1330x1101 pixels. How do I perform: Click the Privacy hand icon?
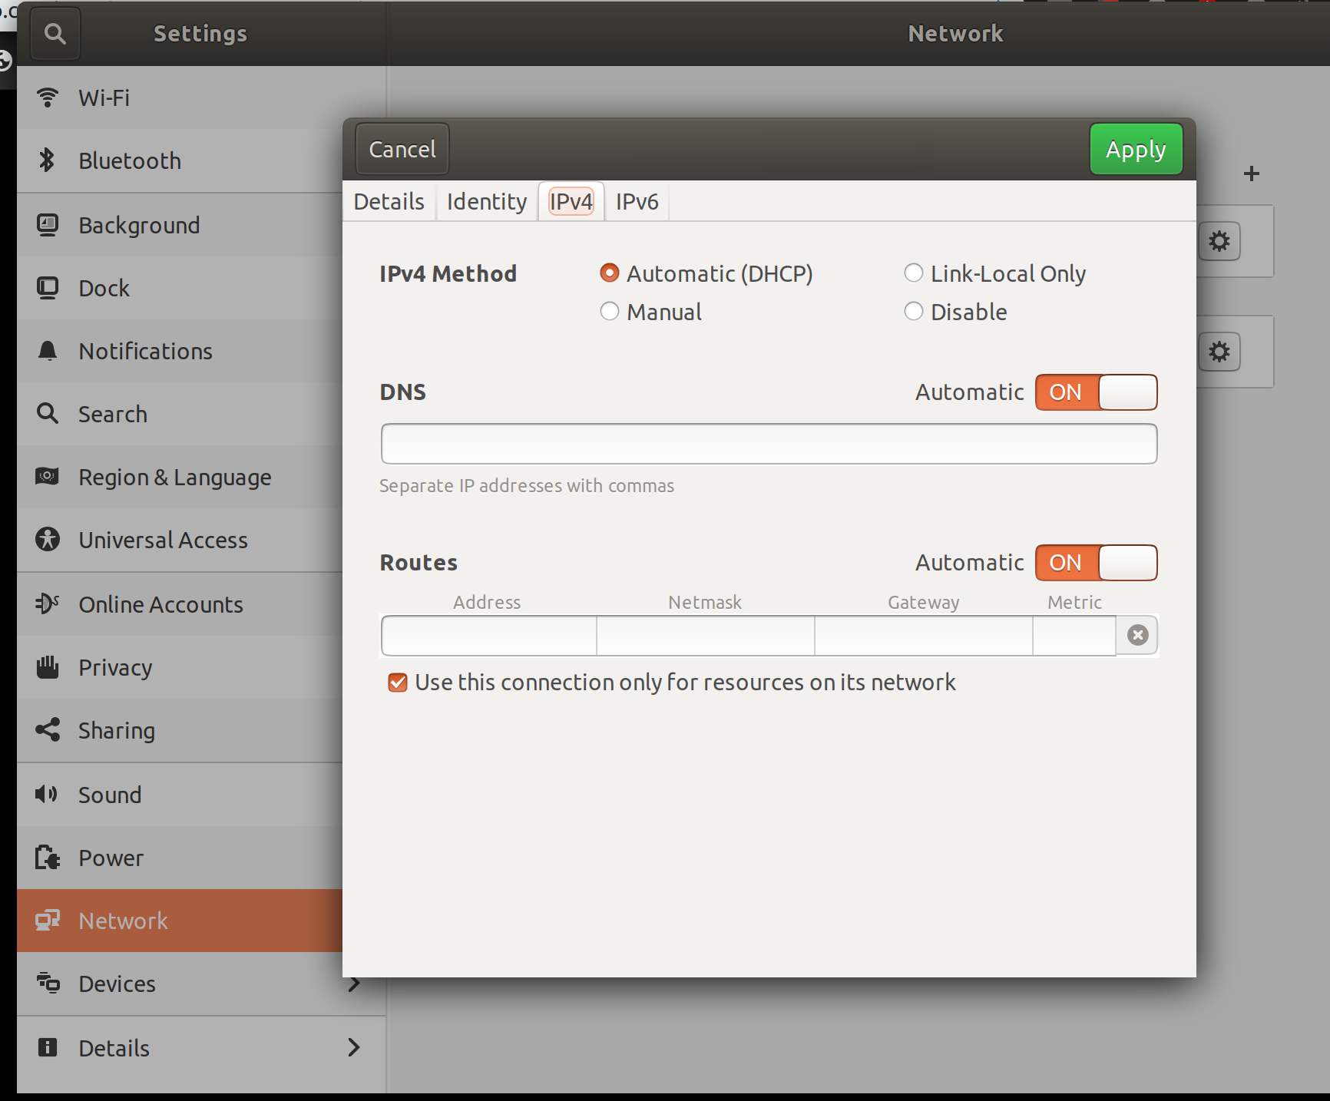click(x=48, y=667)
